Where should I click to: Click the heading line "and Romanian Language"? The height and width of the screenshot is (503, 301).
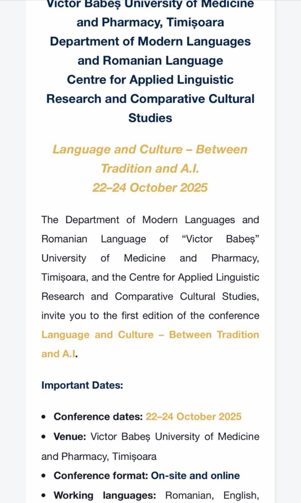click(x=150, y=60)
